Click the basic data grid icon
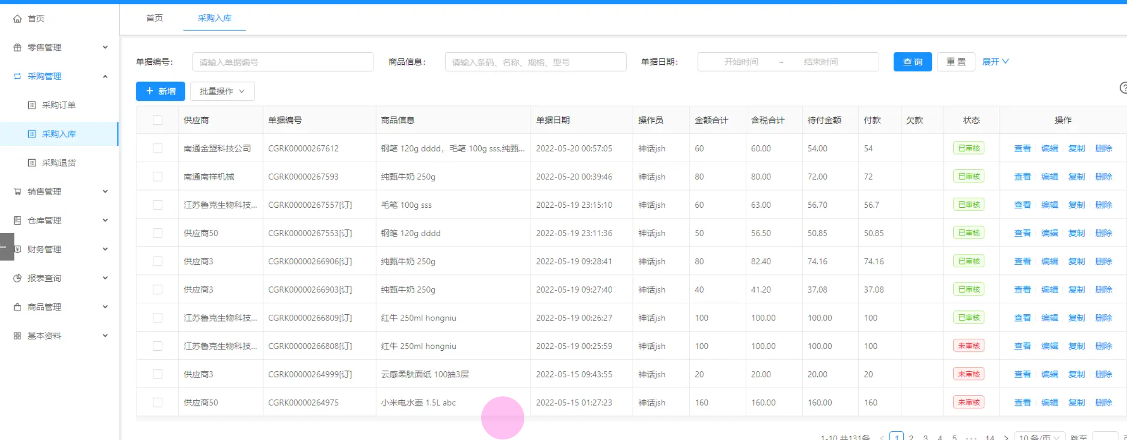The width and height of the screenshot is (1127, 440). click(17, 335)
